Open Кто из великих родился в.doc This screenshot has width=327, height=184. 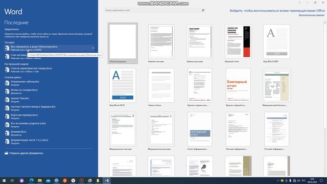coord(49,125)
